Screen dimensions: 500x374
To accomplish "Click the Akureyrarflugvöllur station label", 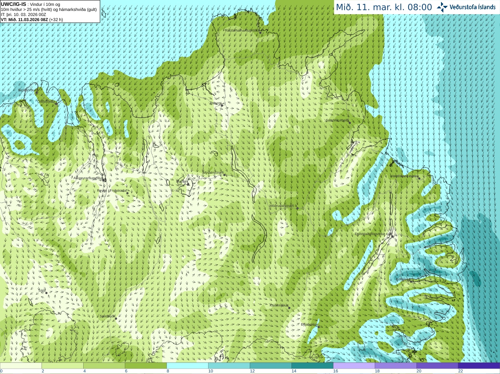I will (x=88, y=178).
